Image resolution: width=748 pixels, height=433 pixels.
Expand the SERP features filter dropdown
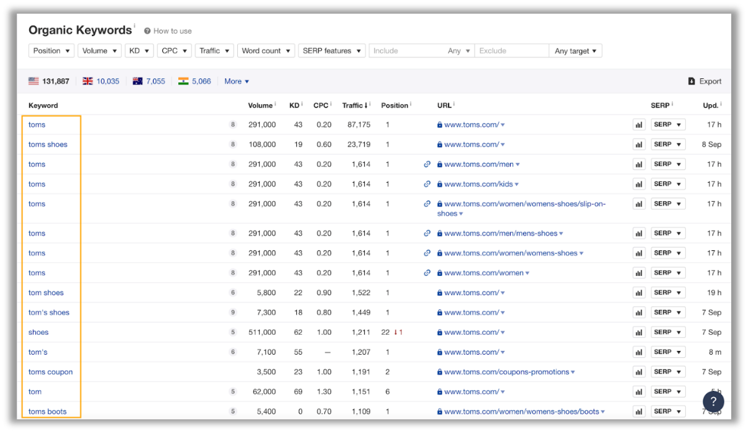(332, 51)
